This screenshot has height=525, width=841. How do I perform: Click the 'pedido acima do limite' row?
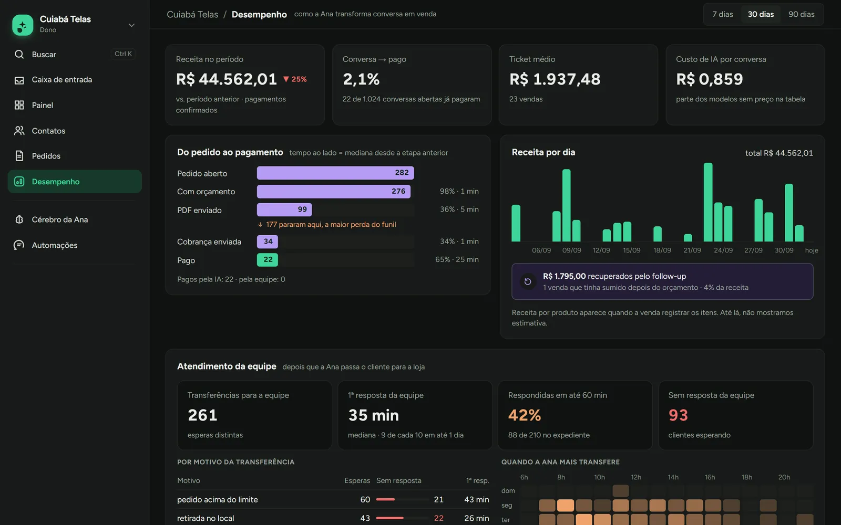pos(333,500)
